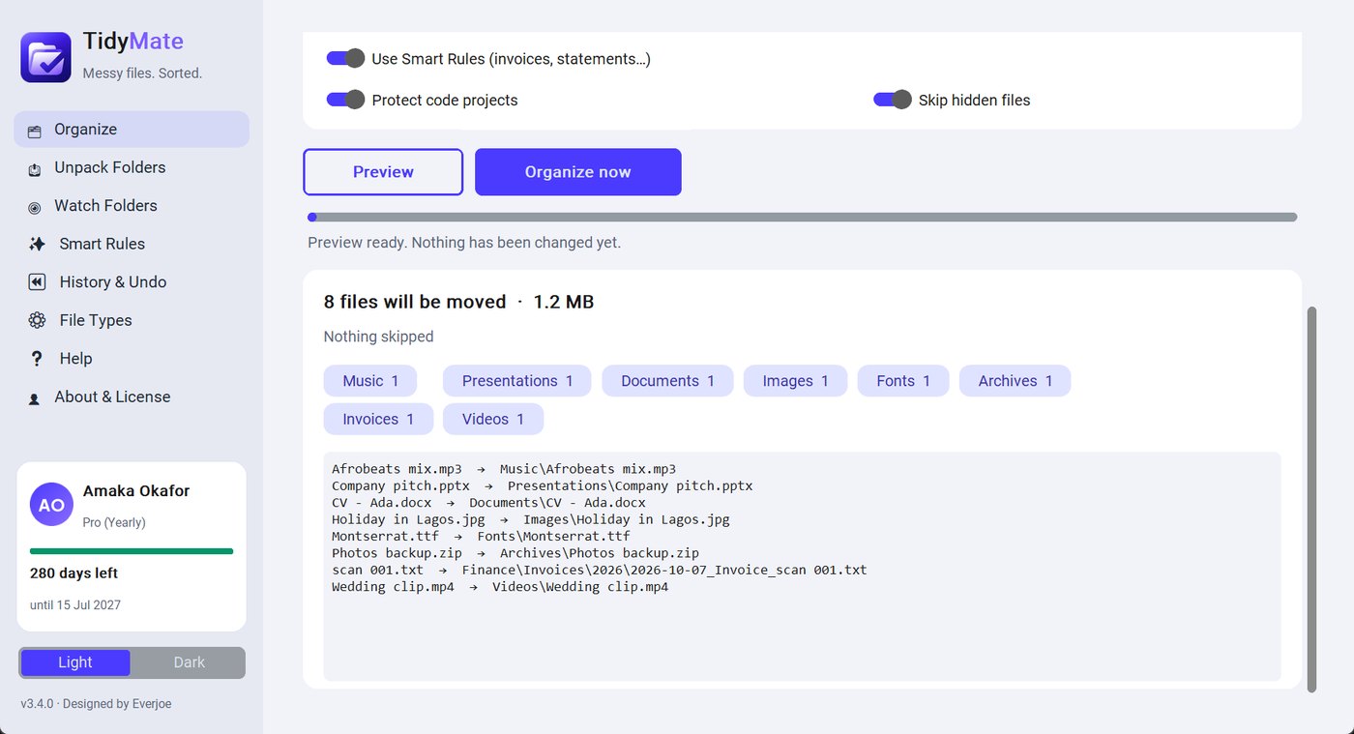This screenshot has height=734, width=1354.
Task: Select the Music category chip
Action: [x=370, y=381]
